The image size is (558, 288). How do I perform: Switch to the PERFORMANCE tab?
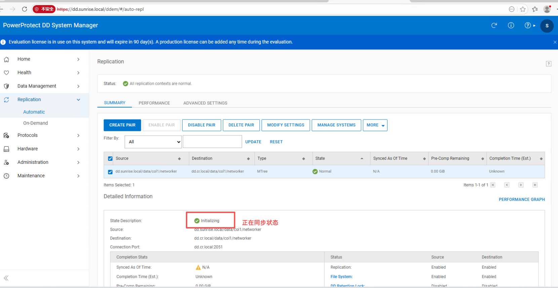pyautogui.click(x=154, y=103)
